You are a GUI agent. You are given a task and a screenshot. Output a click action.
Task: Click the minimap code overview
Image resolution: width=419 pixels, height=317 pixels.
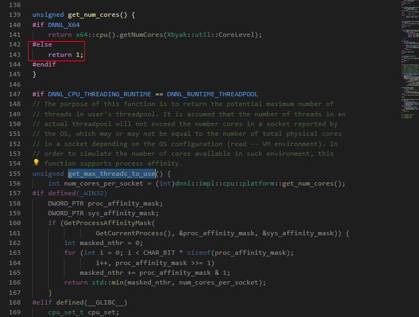[x=410, y=60]
